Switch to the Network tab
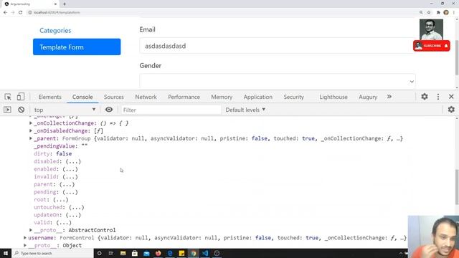459x258 pixels. click(146, 97)
